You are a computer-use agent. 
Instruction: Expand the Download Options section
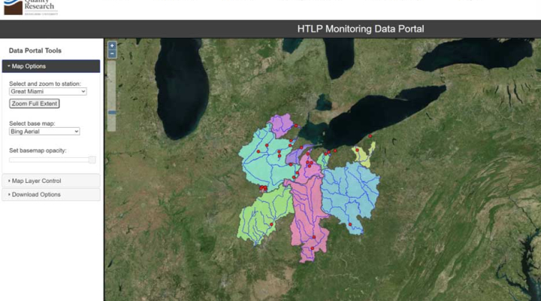[50, 195]
